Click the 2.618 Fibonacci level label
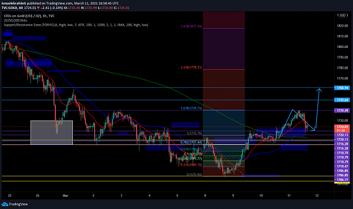Image resolution: width=353 pixels, height=209 pixels. 191,68
